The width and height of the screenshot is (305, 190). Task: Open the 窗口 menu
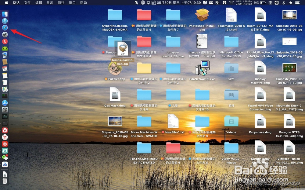[72, 2]
